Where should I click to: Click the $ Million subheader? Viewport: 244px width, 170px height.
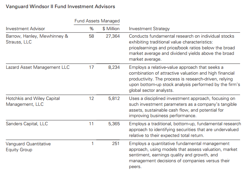pos(111,29)
